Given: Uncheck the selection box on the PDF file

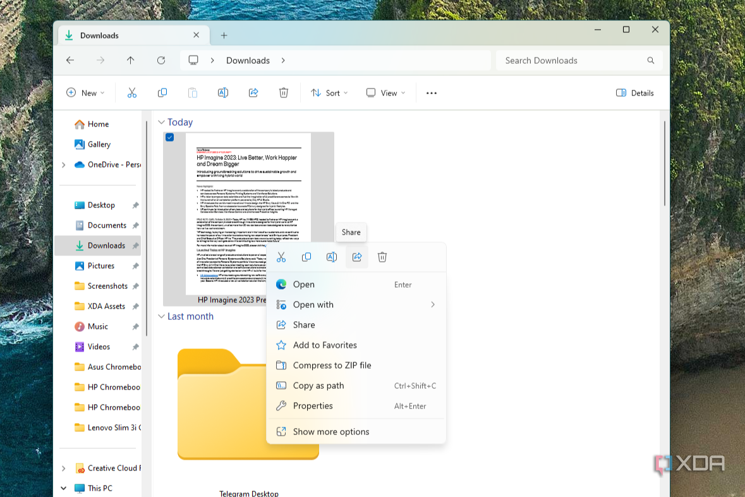Looking at the screenshot, I should coord(169,137).
